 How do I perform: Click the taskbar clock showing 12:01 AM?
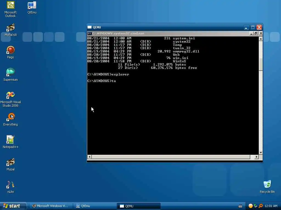pos(271,206)
